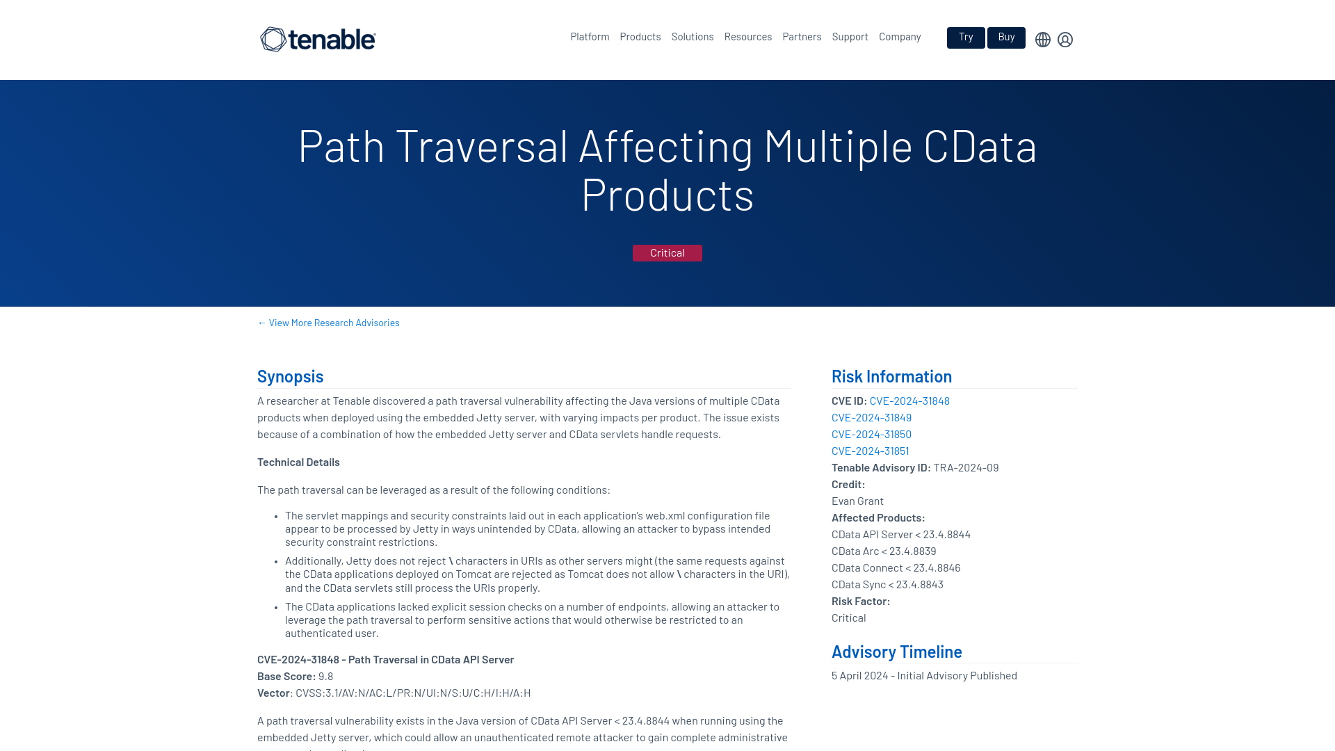
Task: Click the Support navigation tab
Action: [850, 37]
